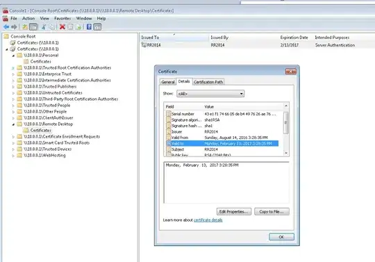Toggle the Show/Hide Console Tree icon
The height and width of the screenshot is (262, 375).
click(x=33, y=27)
